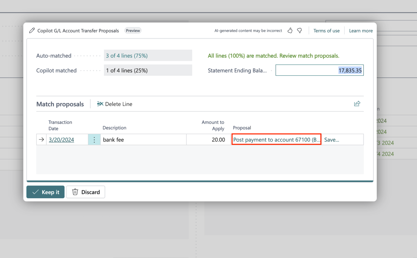
Task: Select the Match proposals section header
Action: point(60,104)
